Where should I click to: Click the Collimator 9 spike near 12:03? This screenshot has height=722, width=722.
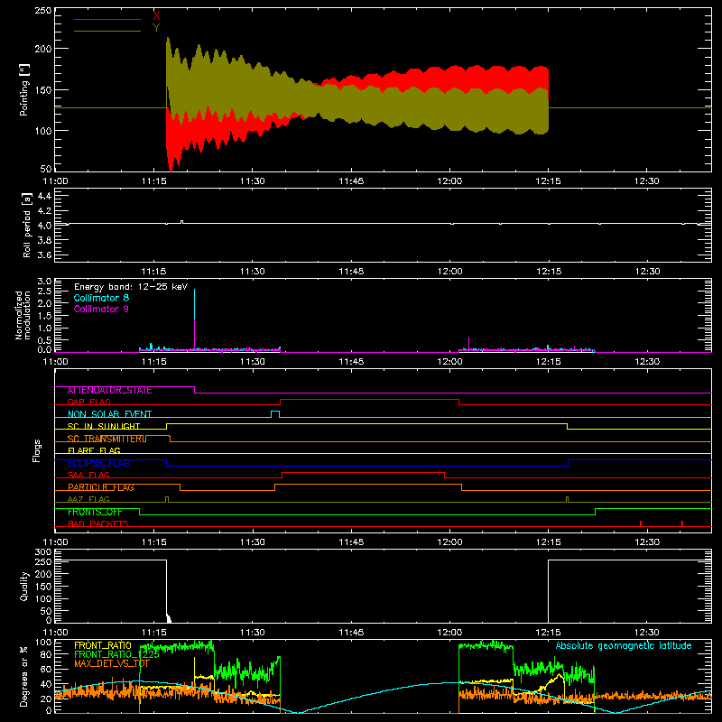click(468, 344)
